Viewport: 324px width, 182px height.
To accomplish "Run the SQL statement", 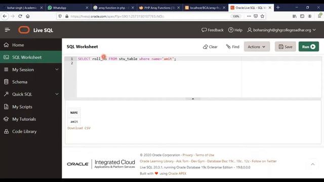I will (x=309, y=47).
